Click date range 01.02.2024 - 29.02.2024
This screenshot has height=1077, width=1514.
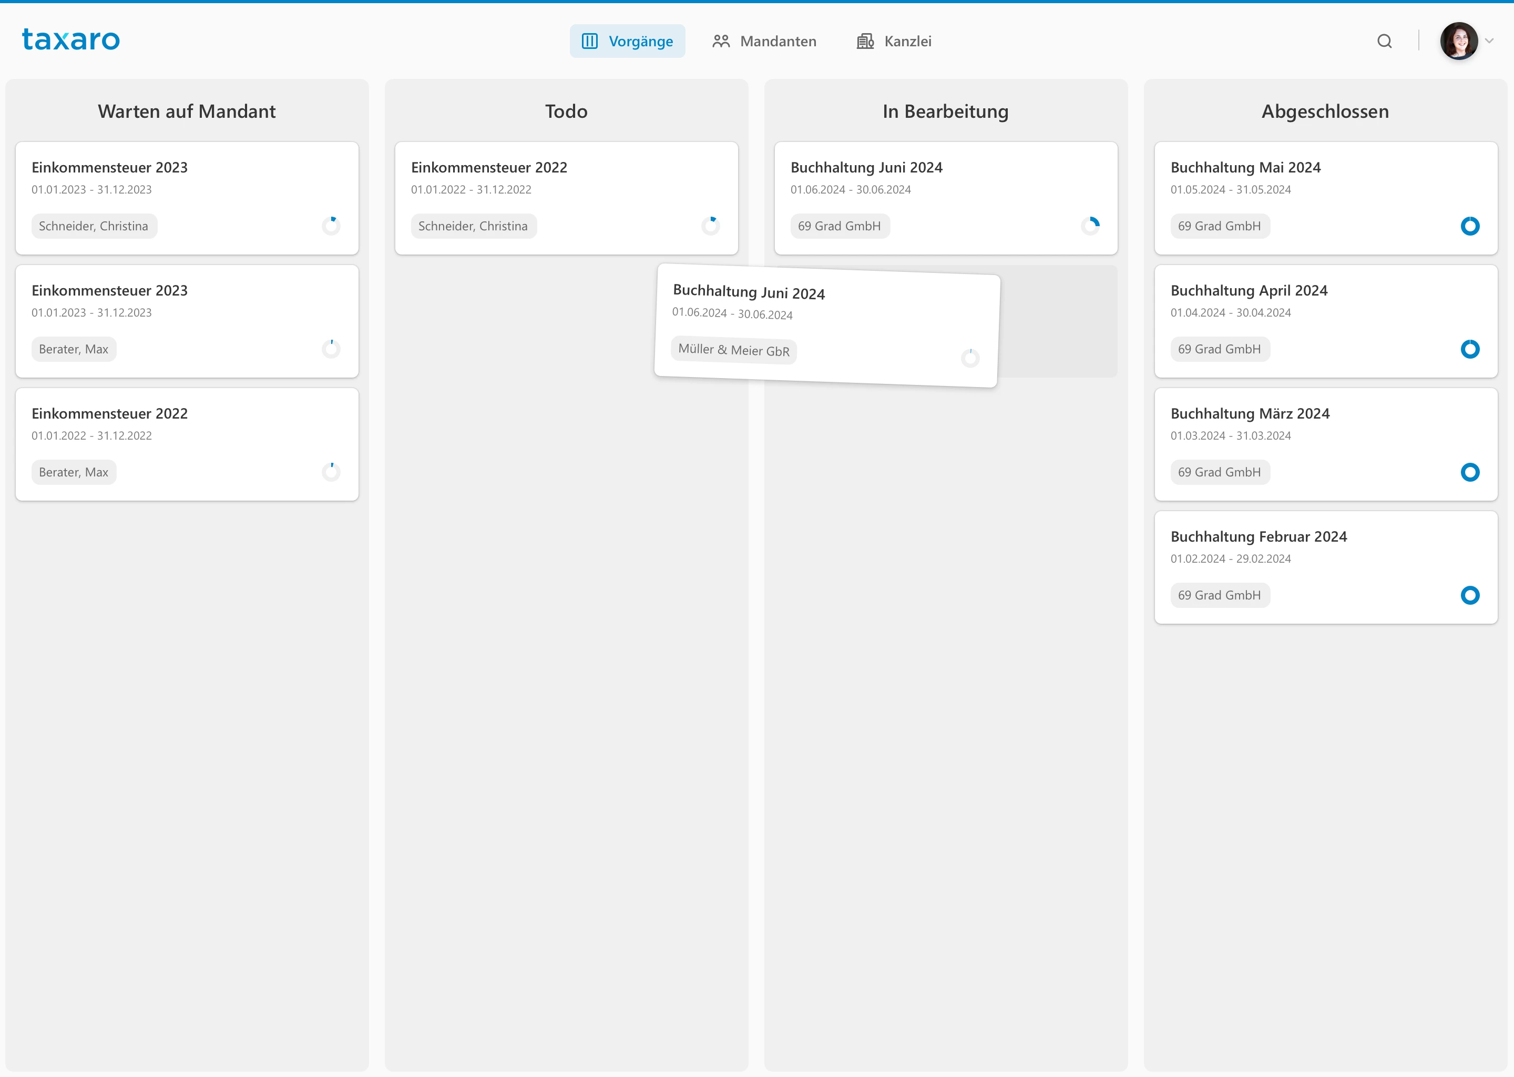click(x=1231, y=558)
